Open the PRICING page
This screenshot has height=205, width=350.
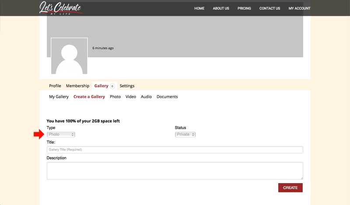(244, 8)
